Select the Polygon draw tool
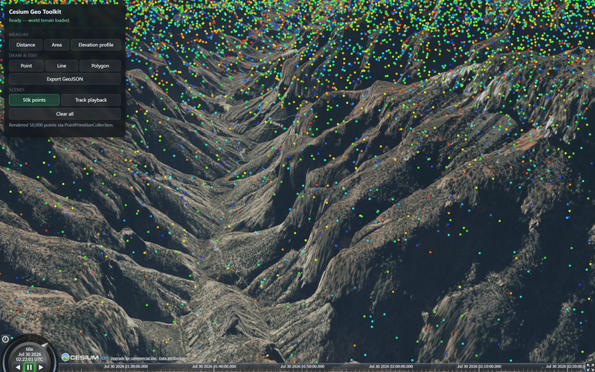595x372 pixels. (100, 65)
